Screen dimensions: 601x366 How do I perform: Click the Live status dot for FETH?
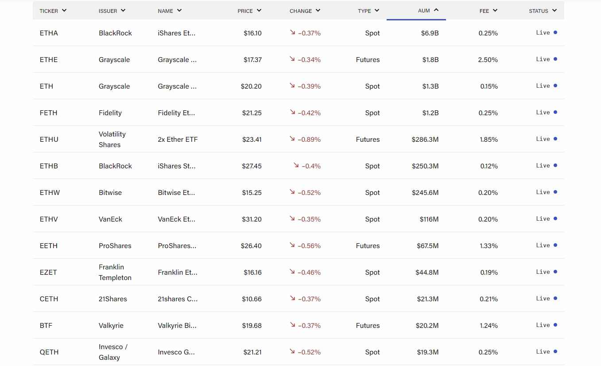coord(555,112)
